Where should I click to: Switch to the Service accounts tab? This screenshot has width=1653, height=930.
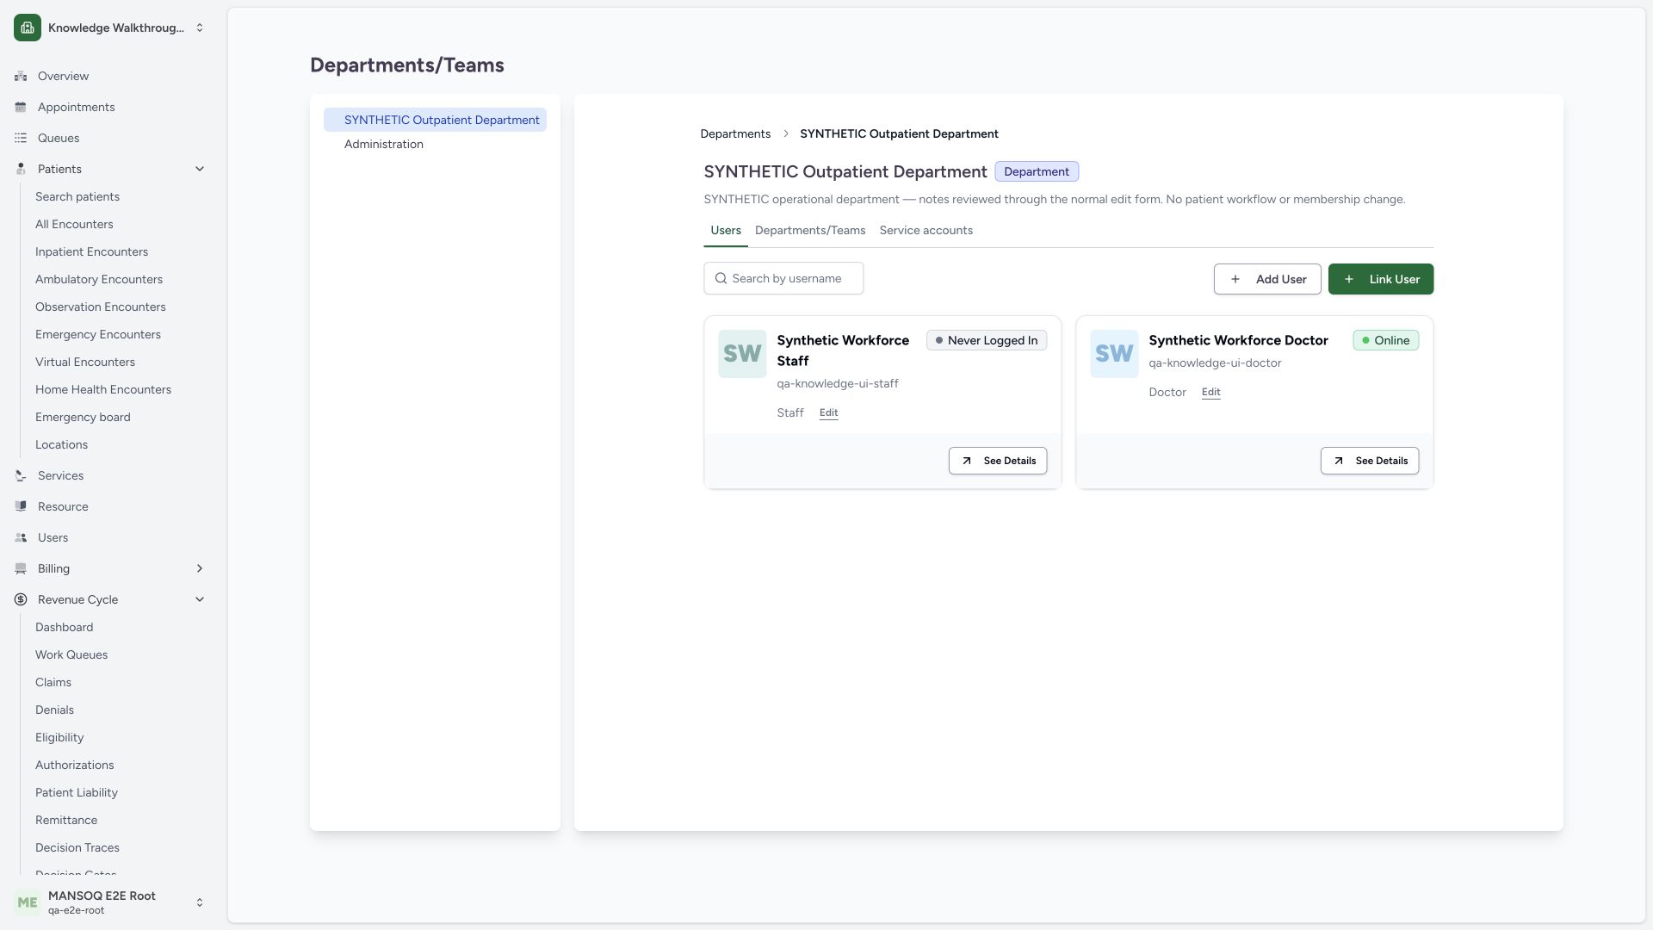tap(926, 231)
